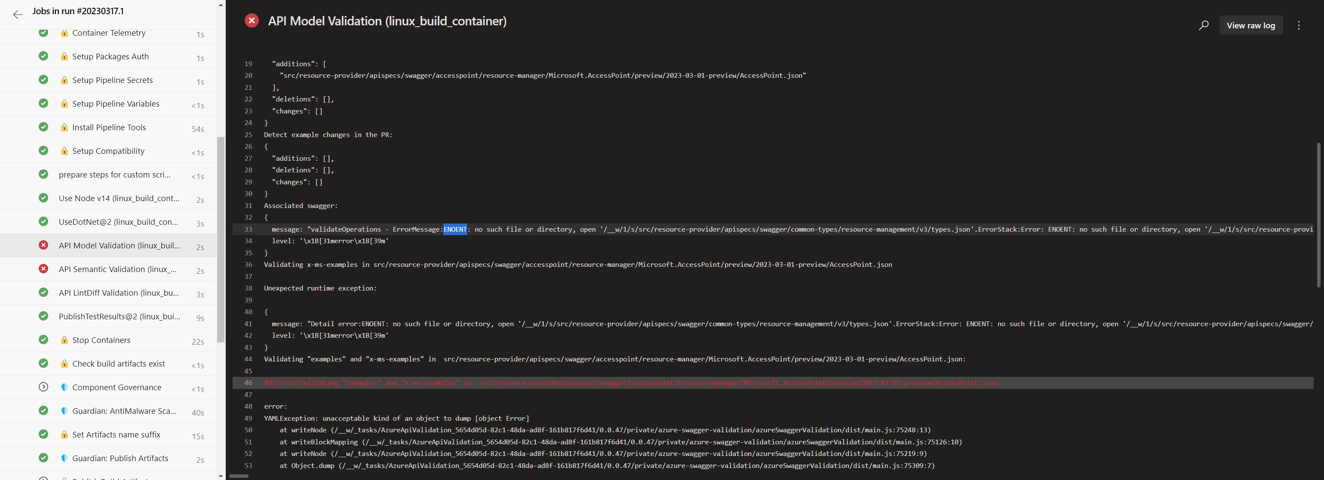
Task: Click the back arrow next to Jobs in run
Action: tap(18, 14)
